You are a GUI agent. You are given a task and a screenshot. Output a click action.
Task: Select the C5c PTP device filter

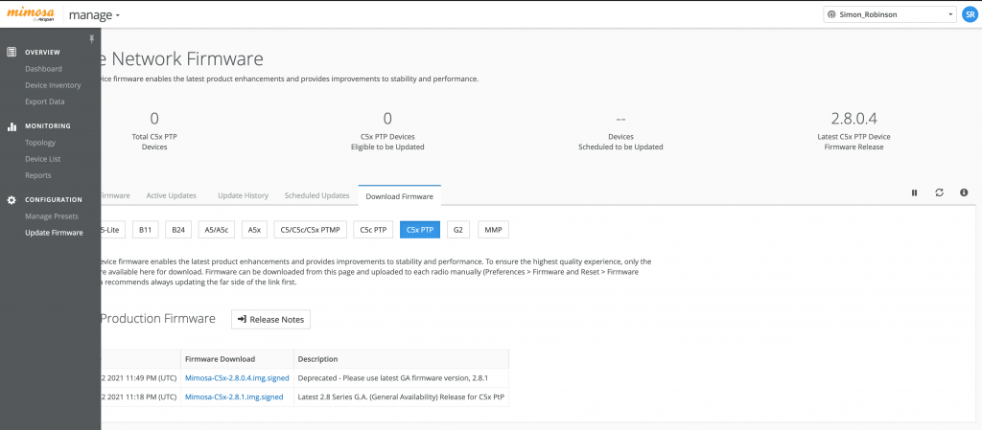coord(374,230)
